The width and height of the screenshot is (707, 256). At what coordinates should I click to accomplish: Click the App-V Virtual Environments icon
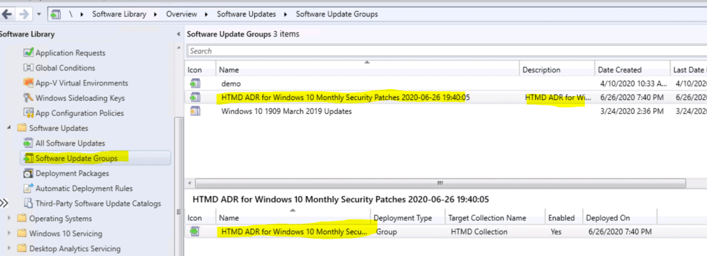[x=28, y=83]
